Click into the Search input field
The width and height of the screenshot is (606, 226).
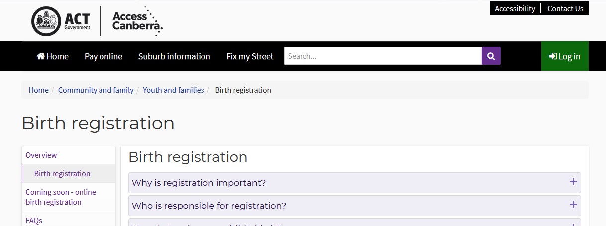[383, 56]
